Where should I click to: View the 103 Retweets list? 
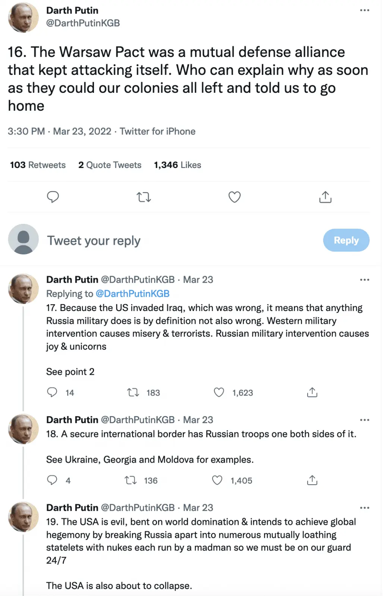tap(38, 165)
